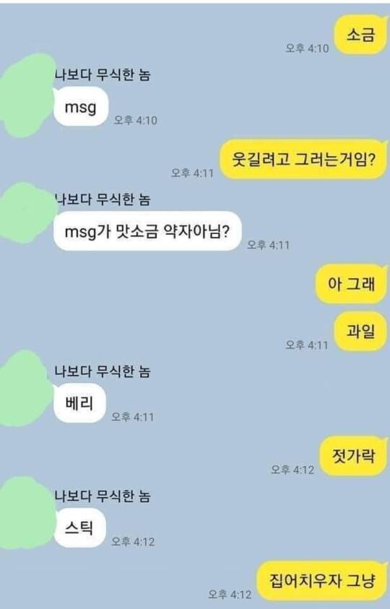Tap the 'msg가 맛소금 약자아님?' message
390x609 pixels.
(x=147, y=231)
